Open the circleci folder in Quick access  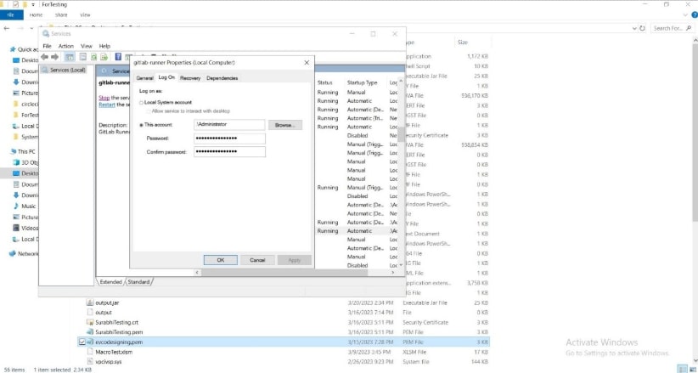(x=25, y=104)
